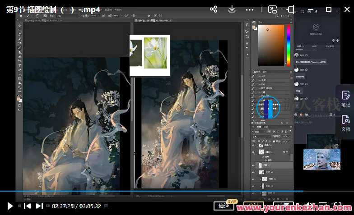Click the small blue-haired video thumbnail

[x=321, y=160]
